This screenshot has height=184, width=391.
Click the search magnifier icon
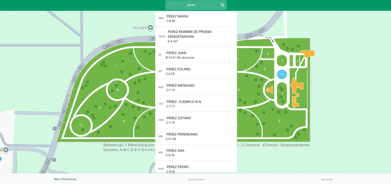coord(223,5)
